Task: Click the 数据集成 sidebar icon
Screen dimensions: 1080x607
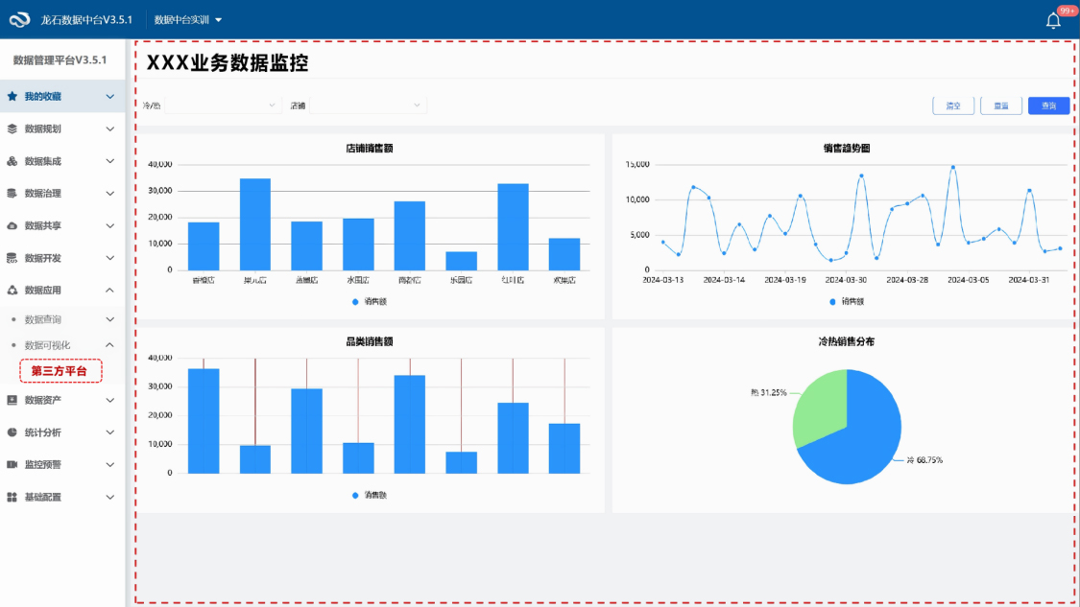Action: 12,161
